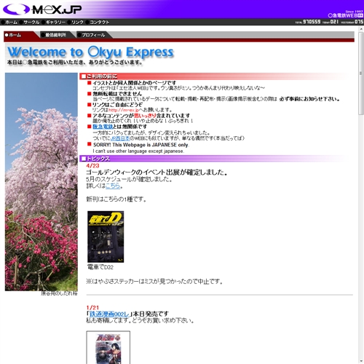Go to ギャラリー in the top navigation
364x364 pixels.
[x=53, y=22]
